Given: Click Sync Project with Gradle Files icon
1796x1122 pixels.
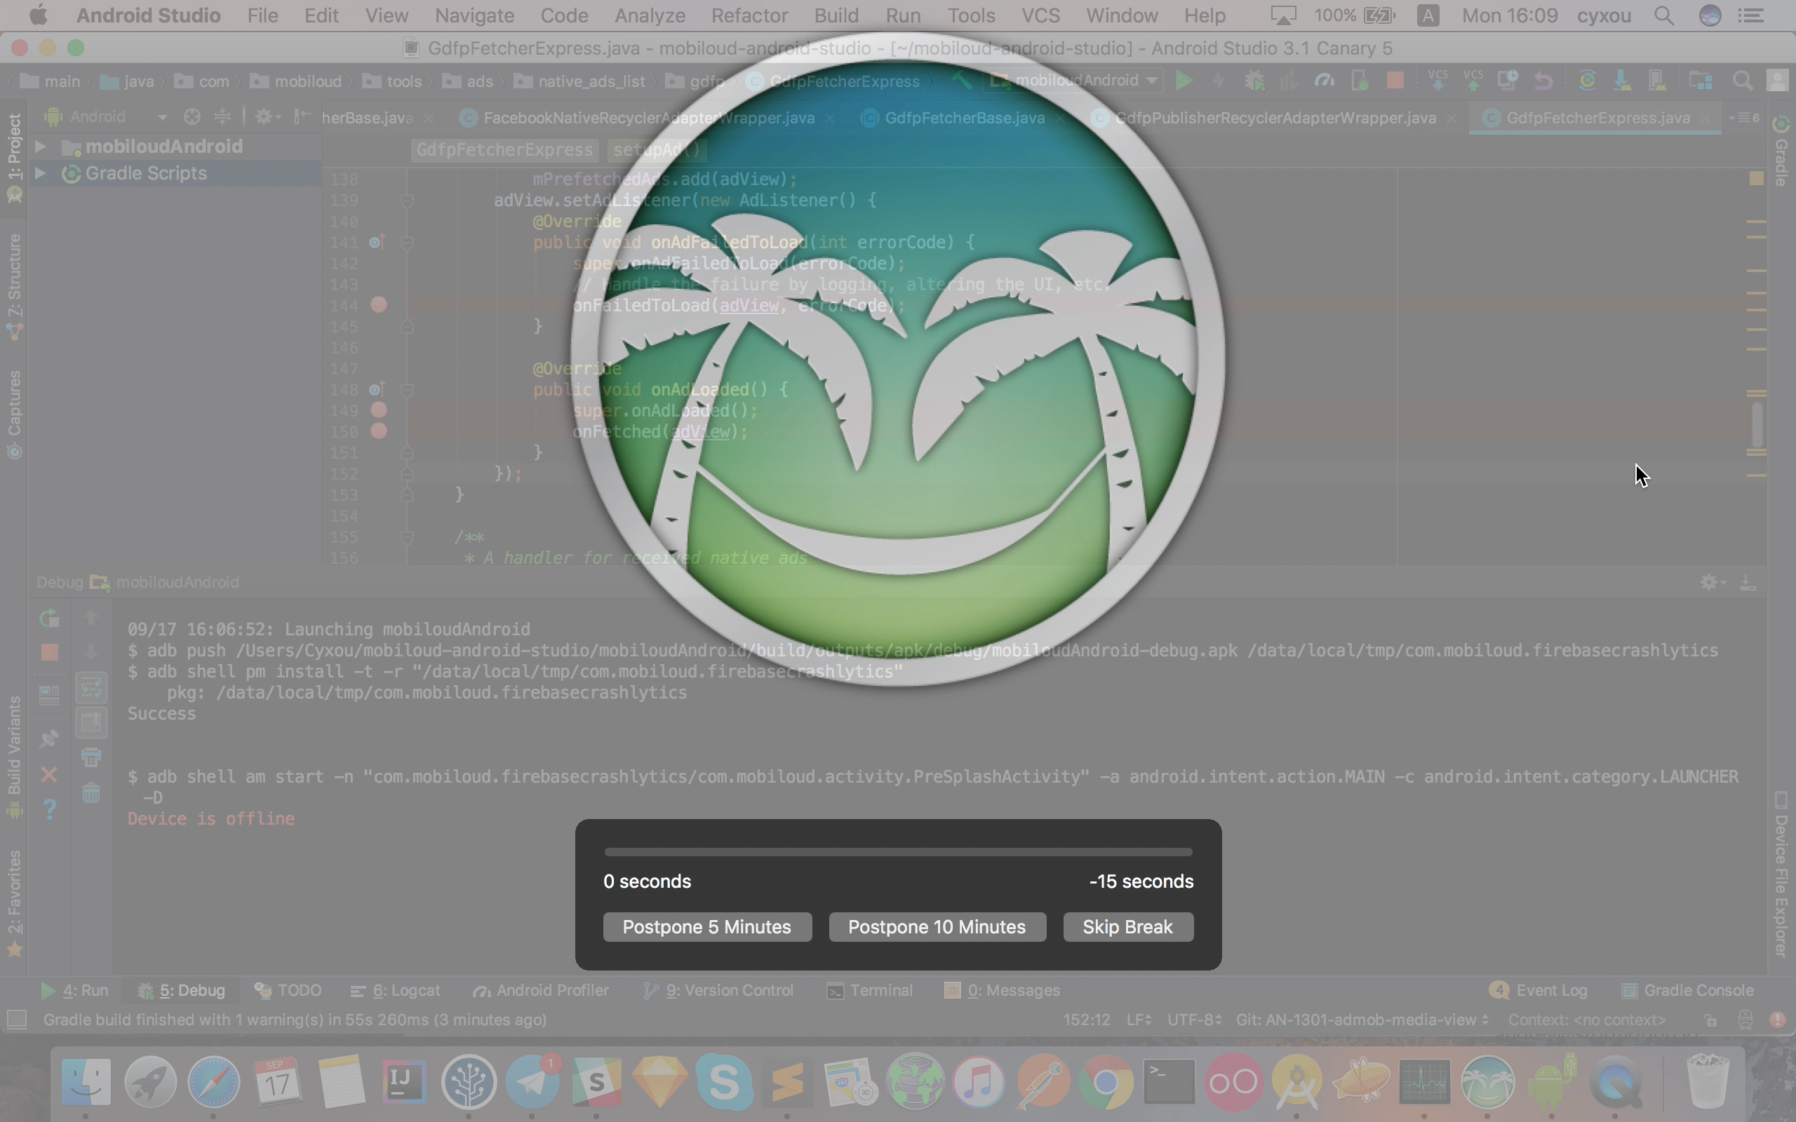Looking at the screenshot, I should (x=1587, y=81).
